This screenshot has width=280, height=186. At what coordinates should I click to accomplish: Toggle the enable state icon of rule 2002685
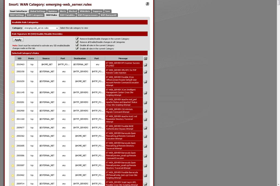pos(13,146)
